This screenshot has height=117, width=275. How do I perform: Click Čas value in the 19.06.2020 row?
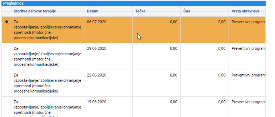click(x=222, y=102)
